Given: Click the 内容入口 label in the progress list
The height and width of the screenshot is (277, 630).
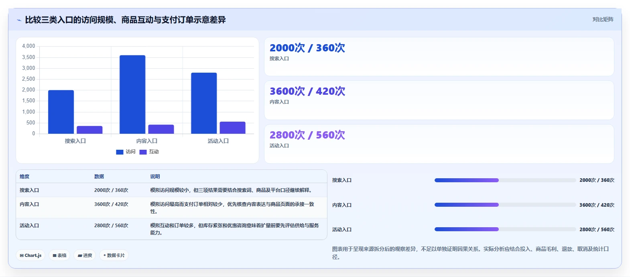Looking at the screenshot, I should 342,205.
